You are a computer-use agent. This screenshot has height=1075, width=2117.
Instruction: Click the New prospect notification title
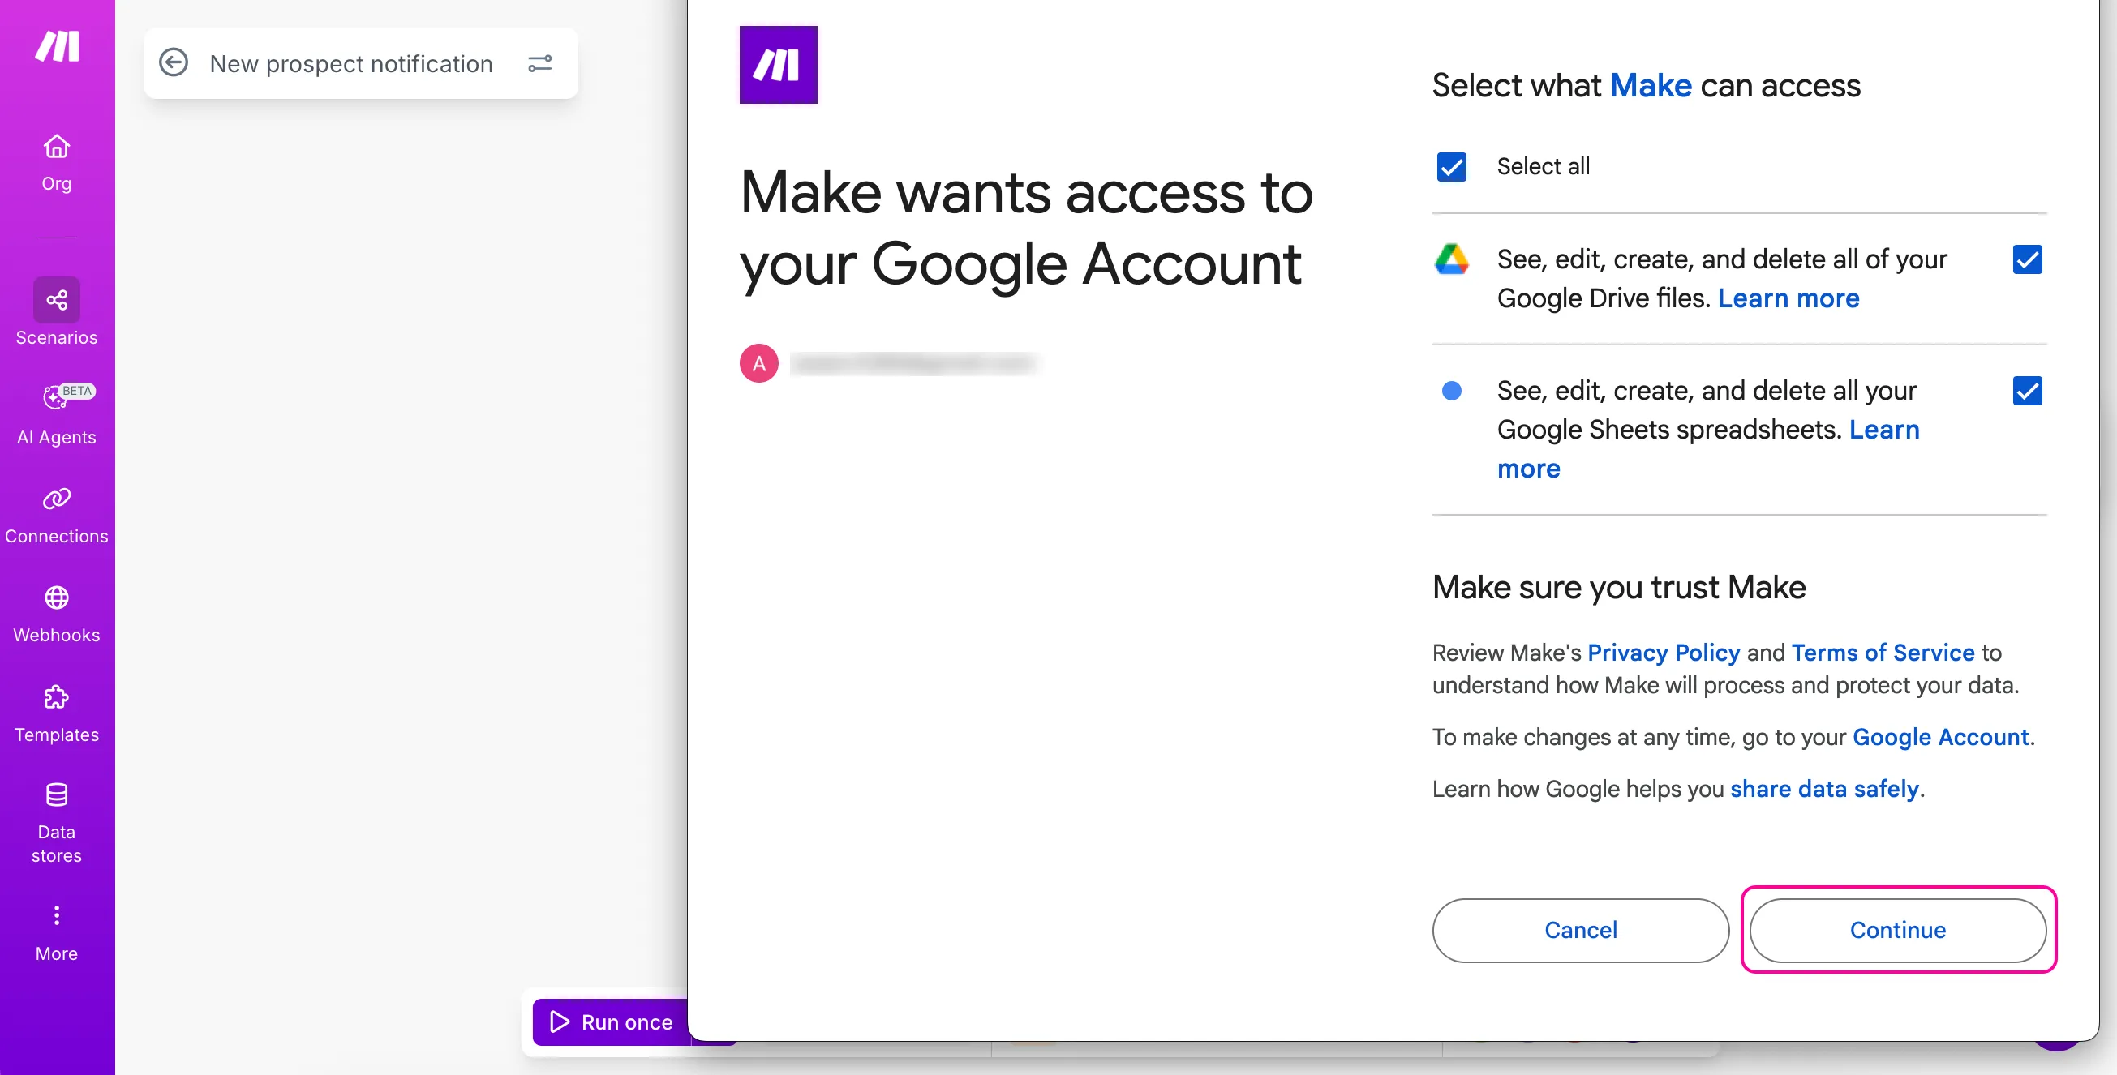click(351, 63)
